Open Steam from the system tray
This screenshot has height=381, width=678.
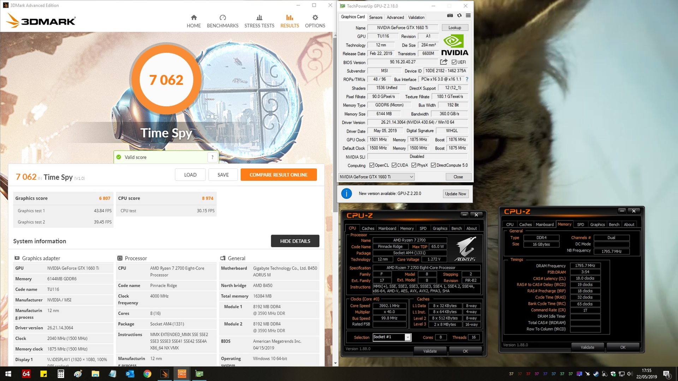(596, 374)
